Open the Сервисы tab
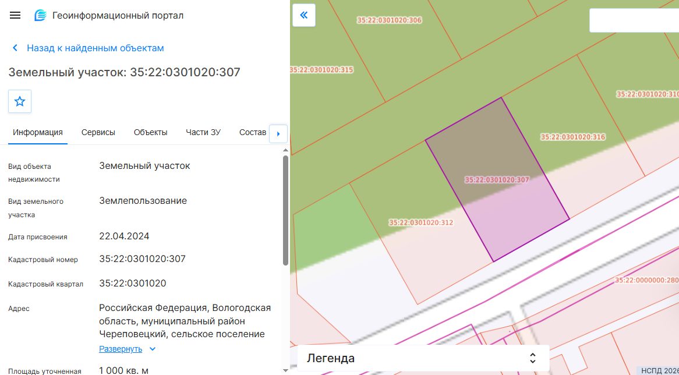Screen dimensions: 679x375 [x=98, y=133]
